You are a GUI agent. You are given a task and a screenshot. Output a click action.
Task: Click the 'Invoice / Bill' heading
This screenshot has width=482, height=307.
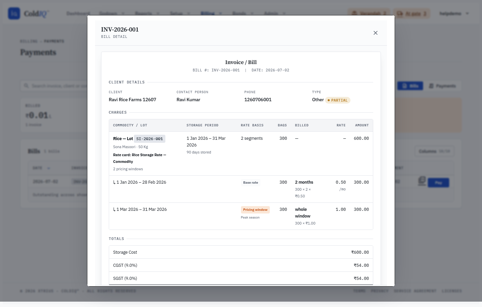(x=241, y=62)
